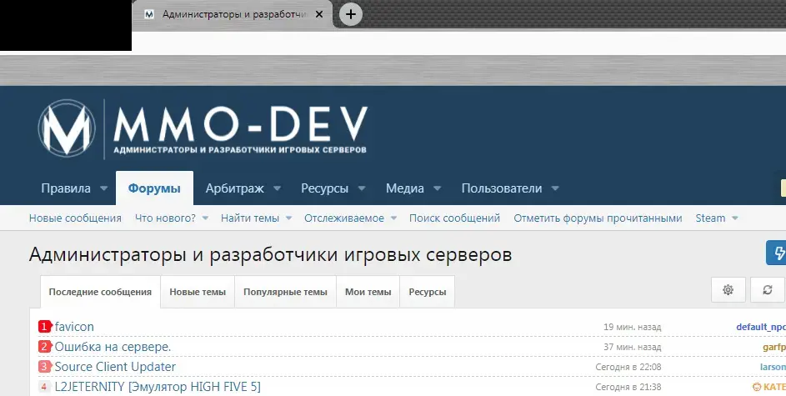Click the blue lightning bolt button
786x396 pixels.
tap(777, 253)
